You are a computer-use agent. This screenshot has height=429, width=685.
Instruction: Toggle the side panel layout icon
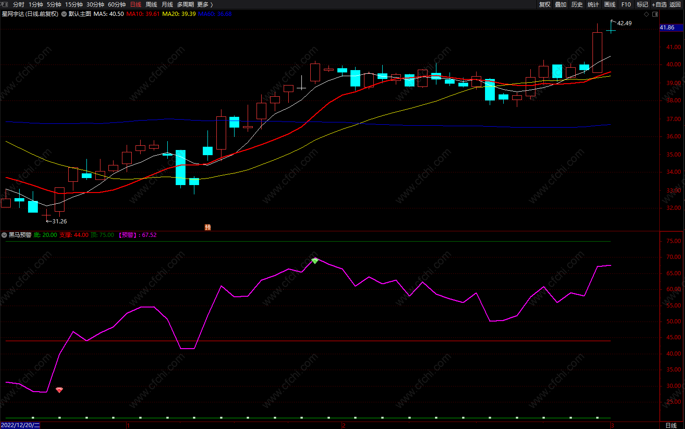tap(655, 14)
